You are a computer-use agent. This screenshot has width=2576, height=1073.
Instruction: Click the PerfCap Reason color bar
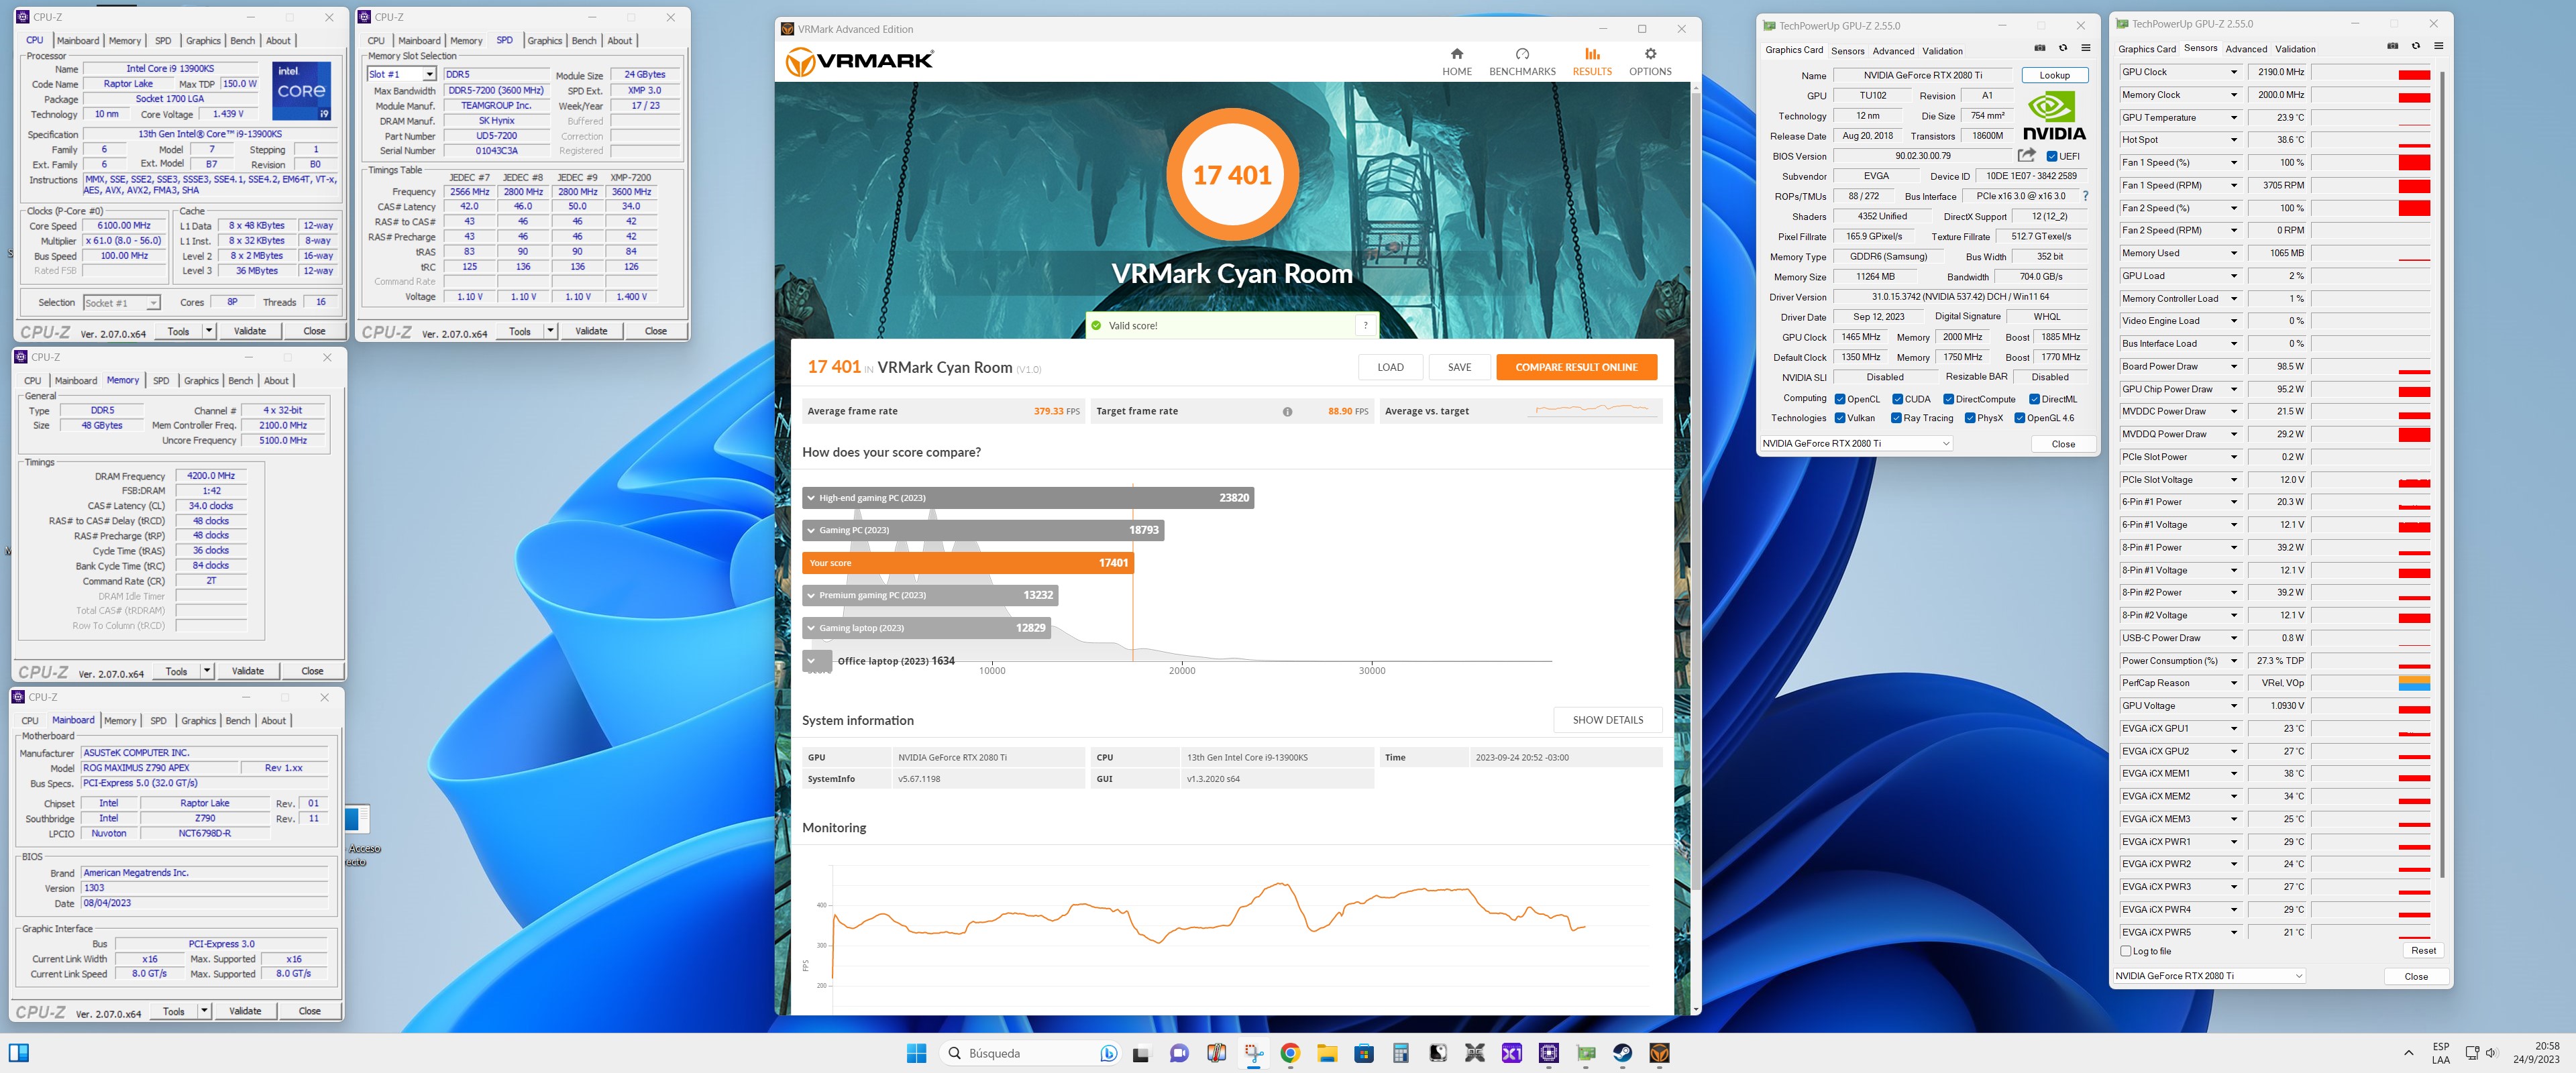click(x=2414, y=683)
